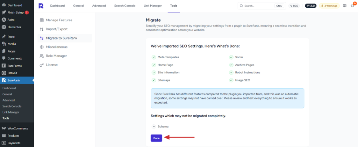Open the knowledge base book icon
This screenshot has height=147, width=358.
[x=345, y=6]
